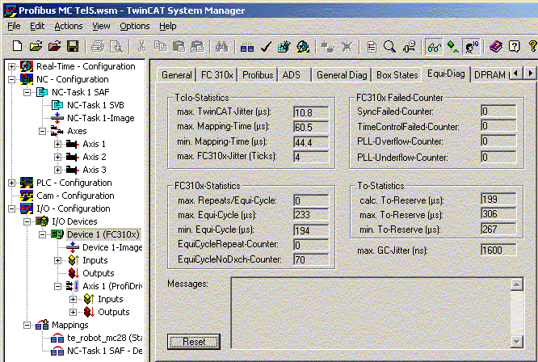This screenshot has height=362, width=538.
Task: Click the Save floppy disk icon
Action: pos(73,46)
